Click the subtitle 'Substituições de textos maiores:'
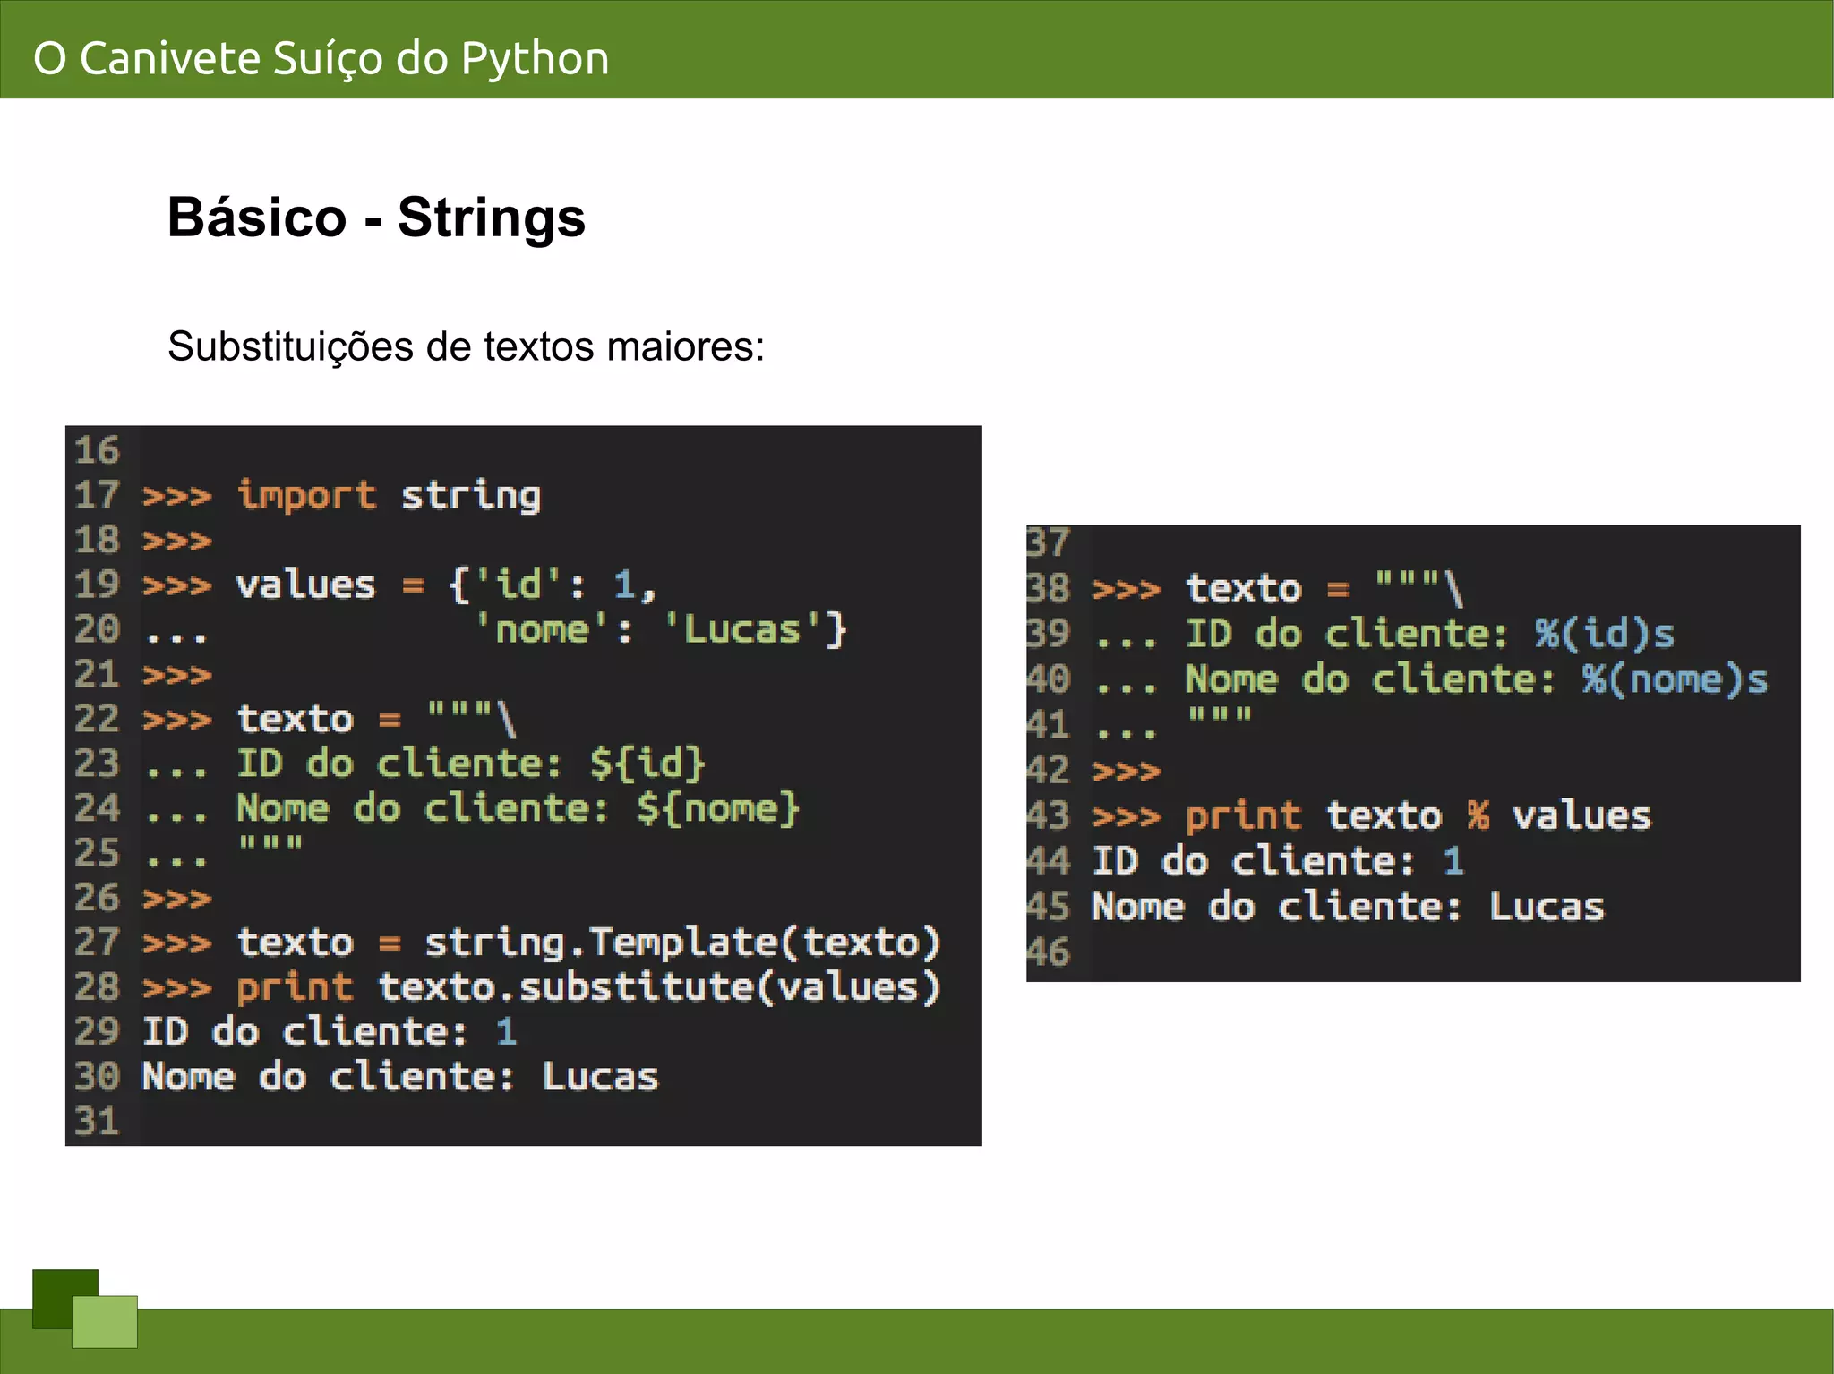 coord(466,346)
